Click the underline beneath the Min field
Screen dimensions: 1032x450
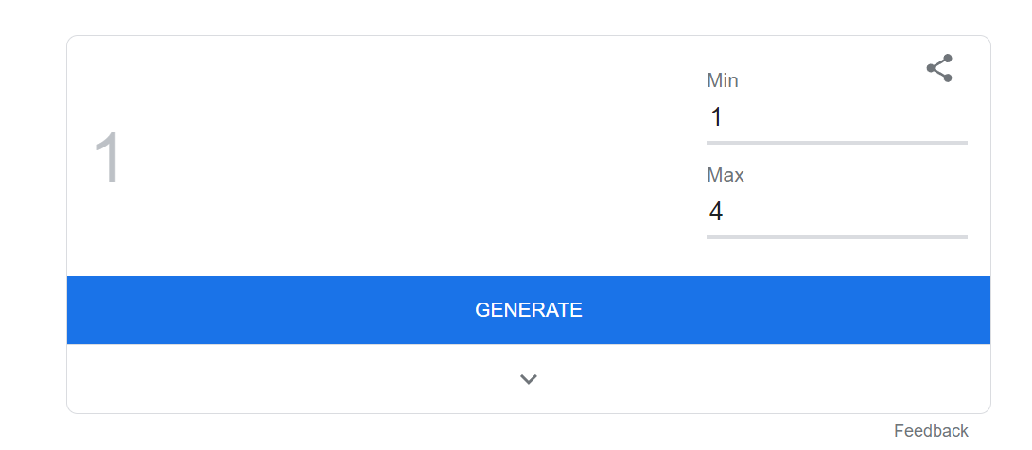point(836,142)
